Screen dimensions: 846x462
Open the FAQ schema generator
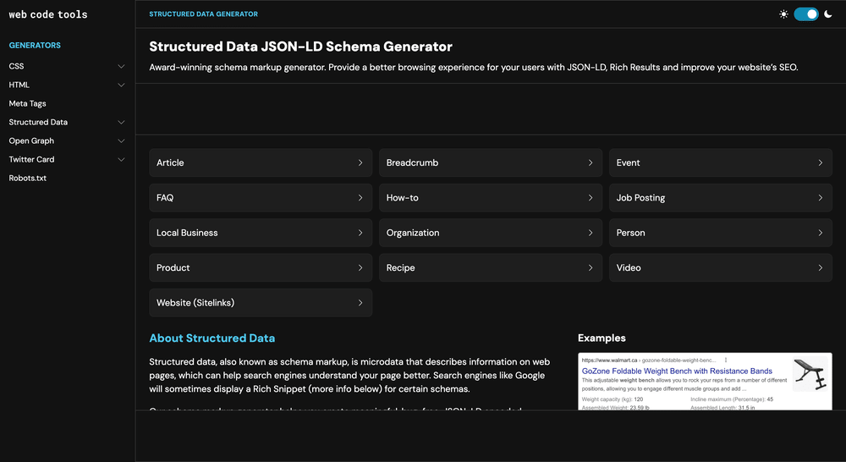261,197
